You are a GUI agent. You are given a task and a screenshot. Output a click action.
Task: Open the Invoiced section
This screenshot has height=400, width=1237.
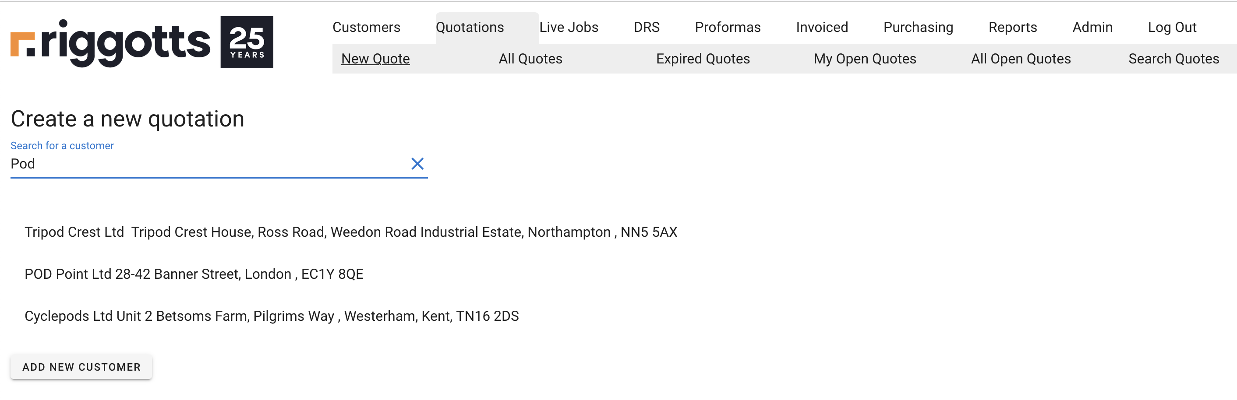[822, 27]
